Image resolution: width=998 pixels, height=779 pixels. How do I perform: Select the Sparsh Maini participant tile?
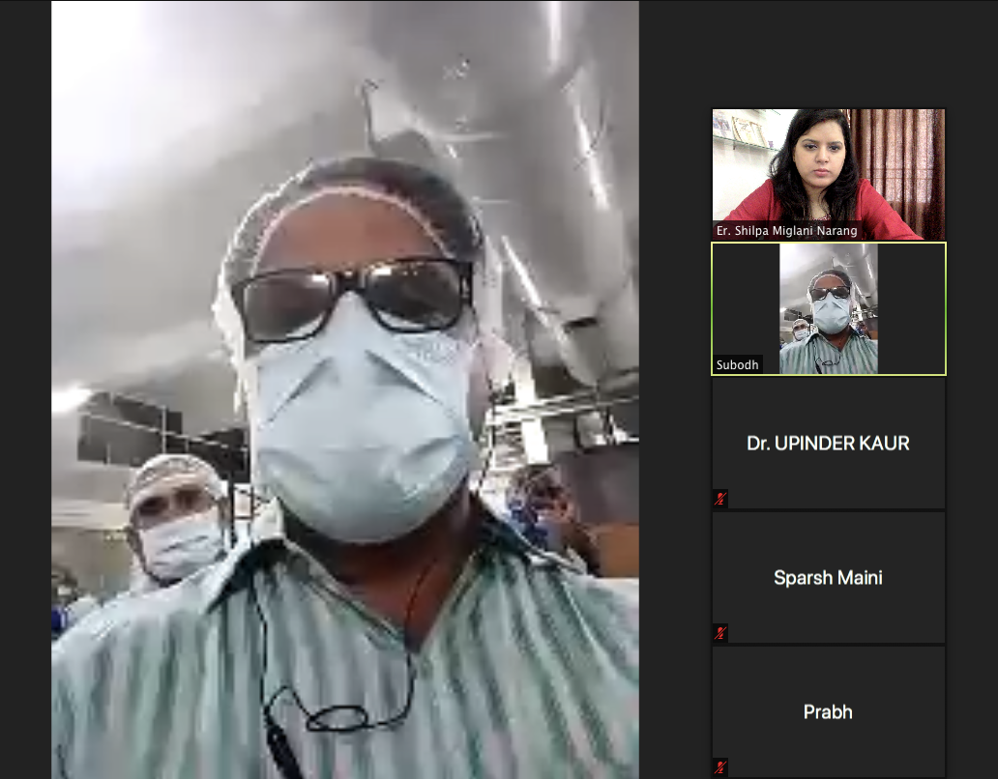828,577
